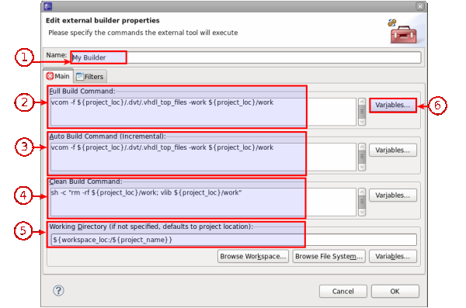The image size is (466, 308).
Task: Click the 'Working Directory' group label
Action: click(x=151, y=227)
